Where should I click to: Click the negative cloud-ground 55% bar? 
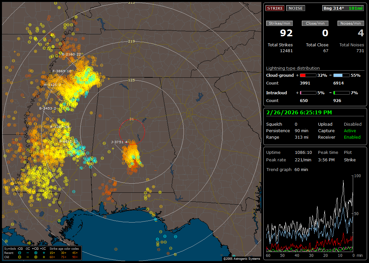pos(341,75)
